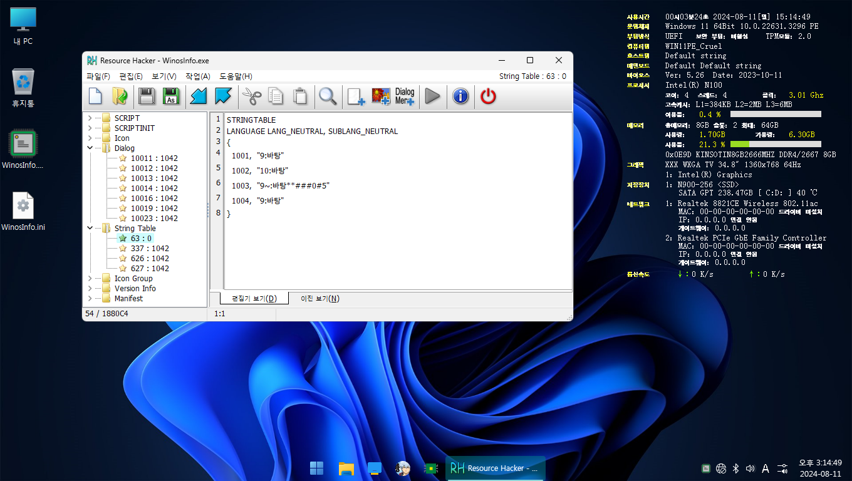
Task: Open find with the magnifier icon
Action: click(328, 96)
